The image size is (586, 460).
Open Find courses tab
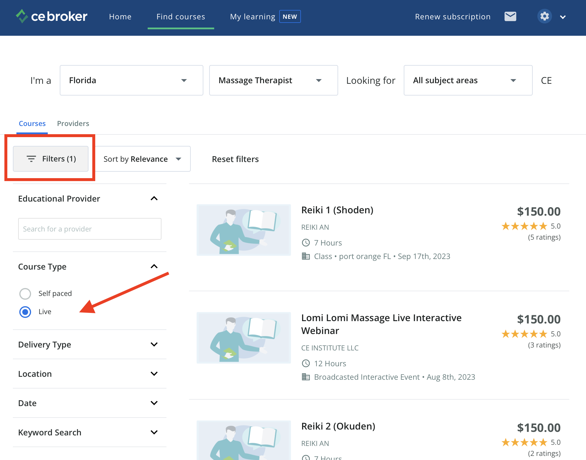[181, 17]
